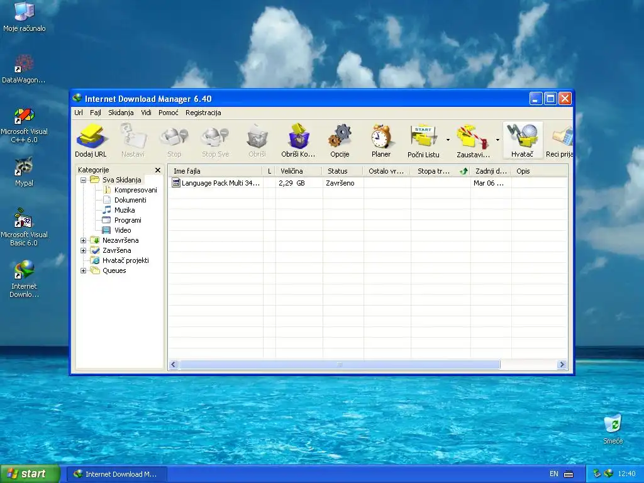Click the Stop Sve toolbar icon
The image size is (644, 483).
215,141
